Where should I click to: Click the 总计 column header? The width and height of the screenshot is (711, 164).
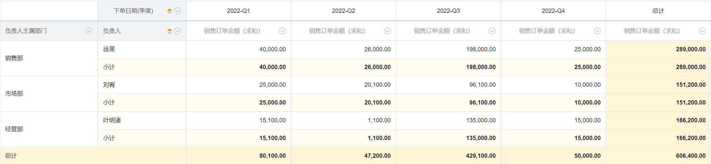click(x=658, y=11)
